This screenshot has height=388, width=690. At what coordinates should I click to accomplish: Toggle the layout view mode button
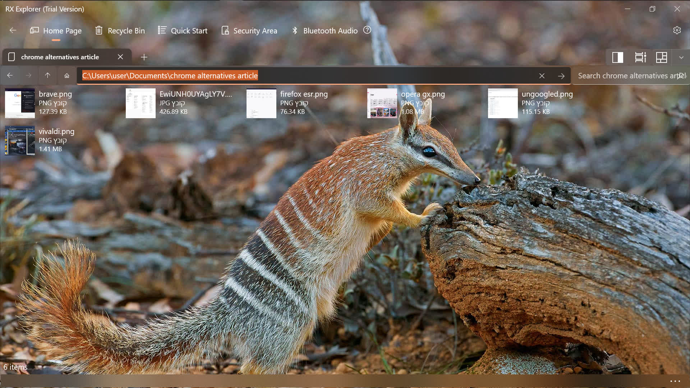[x=661, y=57]
